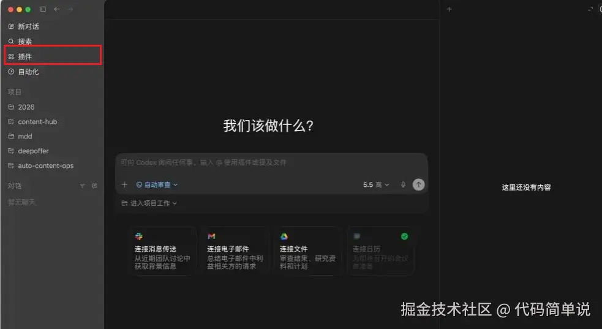Open the 自动审查 dropdown

tap(157, 184)
